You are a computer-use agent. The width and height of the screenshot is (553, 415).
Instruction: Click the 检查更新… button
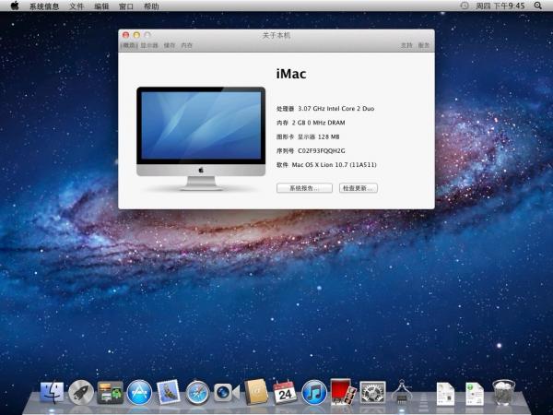(x=359, y=188)
